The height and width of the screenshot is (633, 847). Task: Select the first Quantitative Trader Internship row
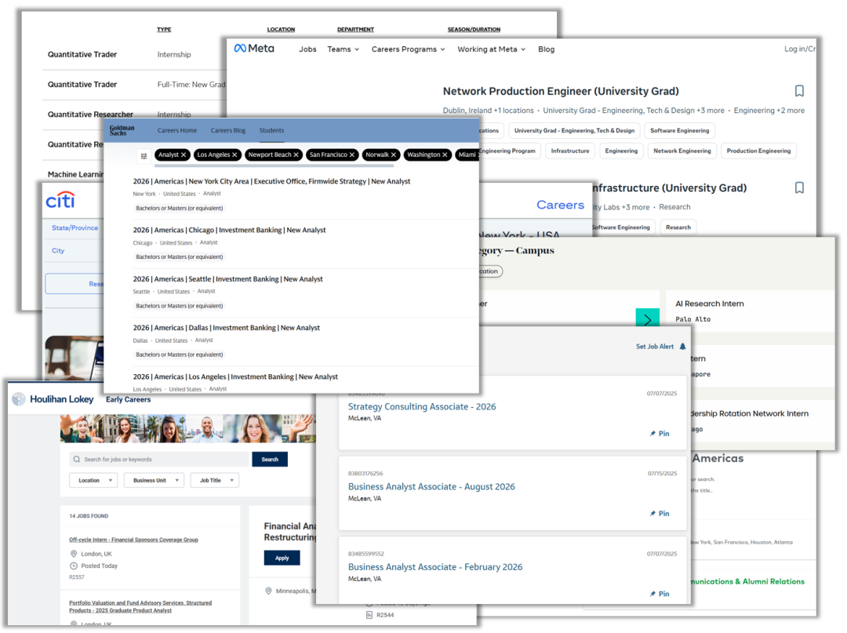136,55
